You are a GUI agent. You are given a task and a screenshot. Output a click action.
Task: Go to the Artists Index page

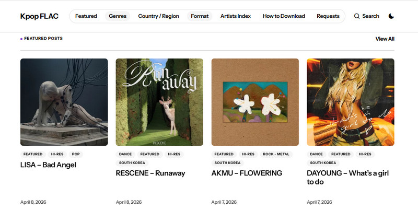coord(236,16)
